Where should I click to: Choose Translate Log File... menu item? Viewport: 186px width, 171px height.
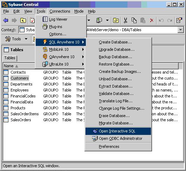(118, 101)
